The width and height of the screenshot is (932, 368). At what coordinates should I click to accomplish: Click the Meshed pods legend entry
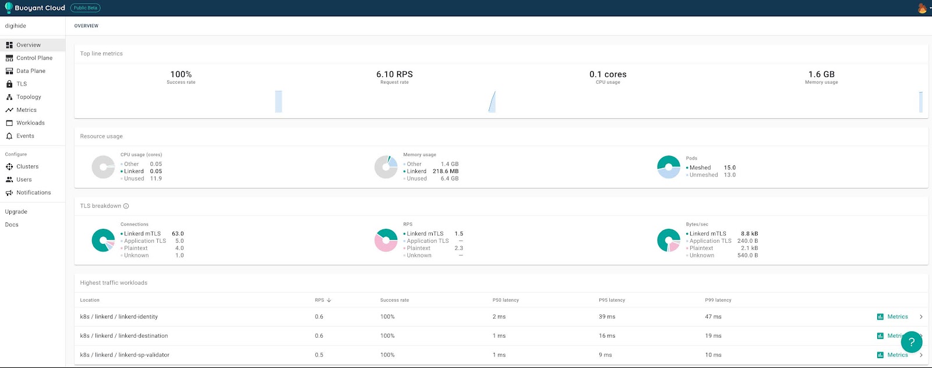pyautogui.click(x=711, y=168)
